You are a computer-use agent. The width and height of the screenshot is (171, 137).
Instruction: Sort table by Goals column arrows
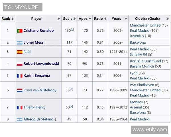[x=75, y=19]
